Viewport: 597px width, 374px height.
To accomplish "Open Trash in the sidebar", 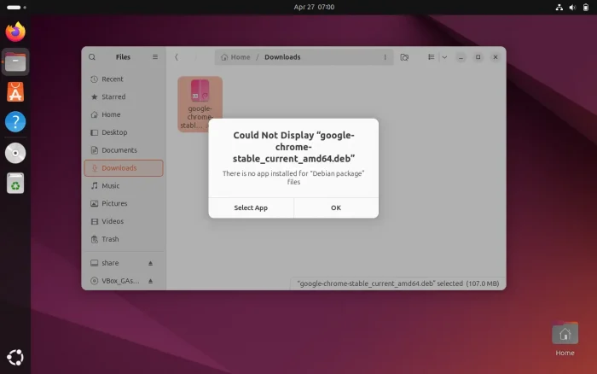I will pos(110,239).
